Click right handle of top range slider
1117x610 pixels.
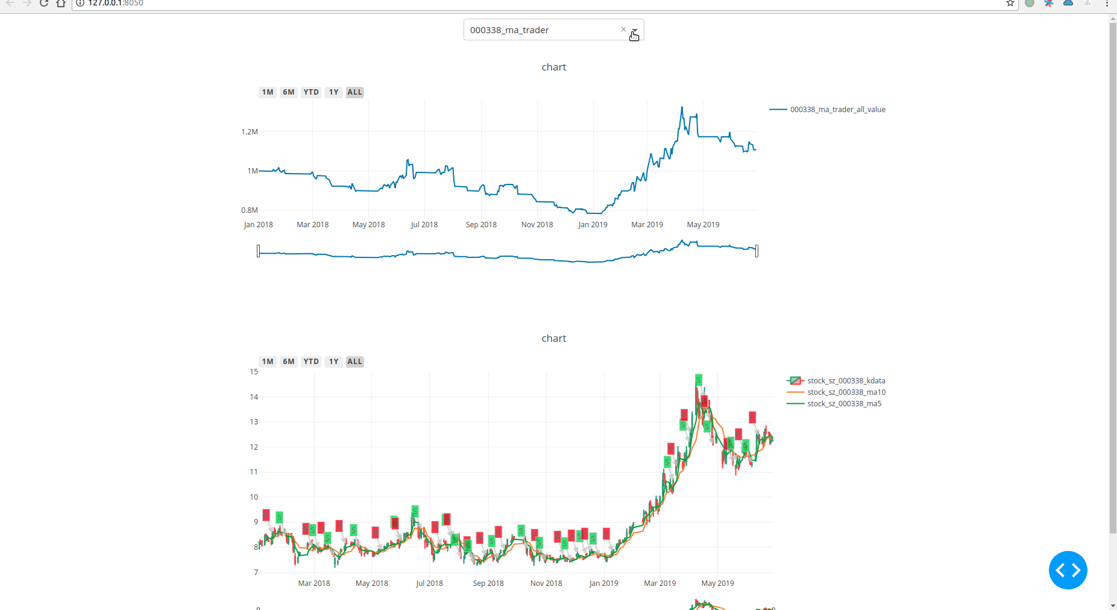[757, 251]
